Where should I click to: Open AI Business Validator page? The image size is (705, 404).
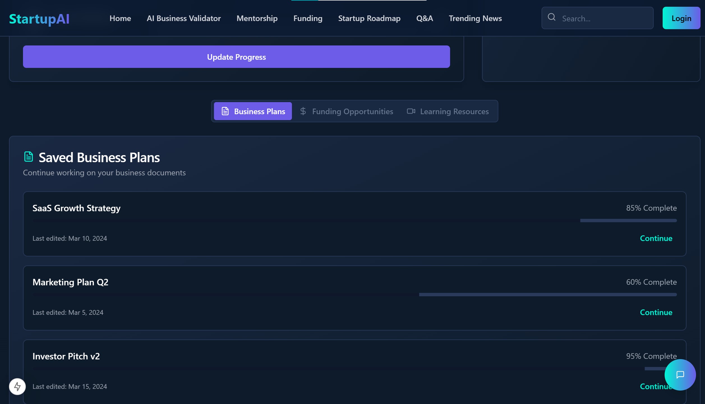pyautogui.click(x=184, y=19)
